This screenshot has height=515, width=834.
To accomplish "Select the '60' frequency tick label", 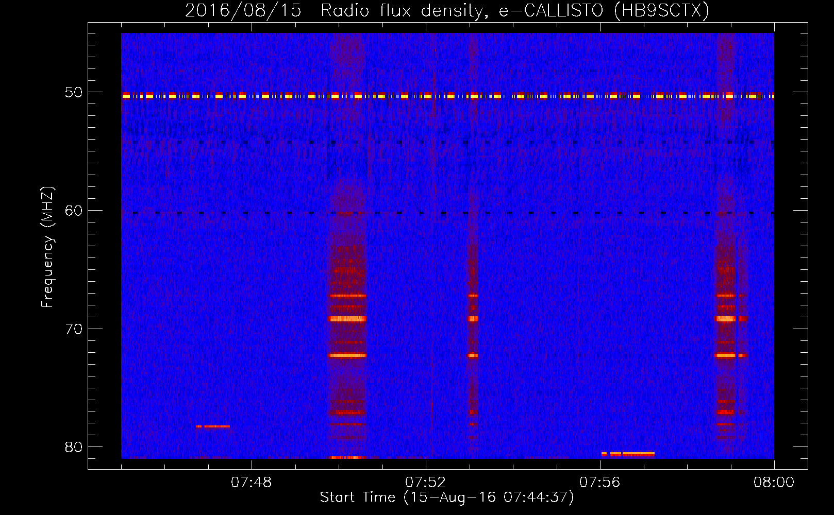I will 74,211.
